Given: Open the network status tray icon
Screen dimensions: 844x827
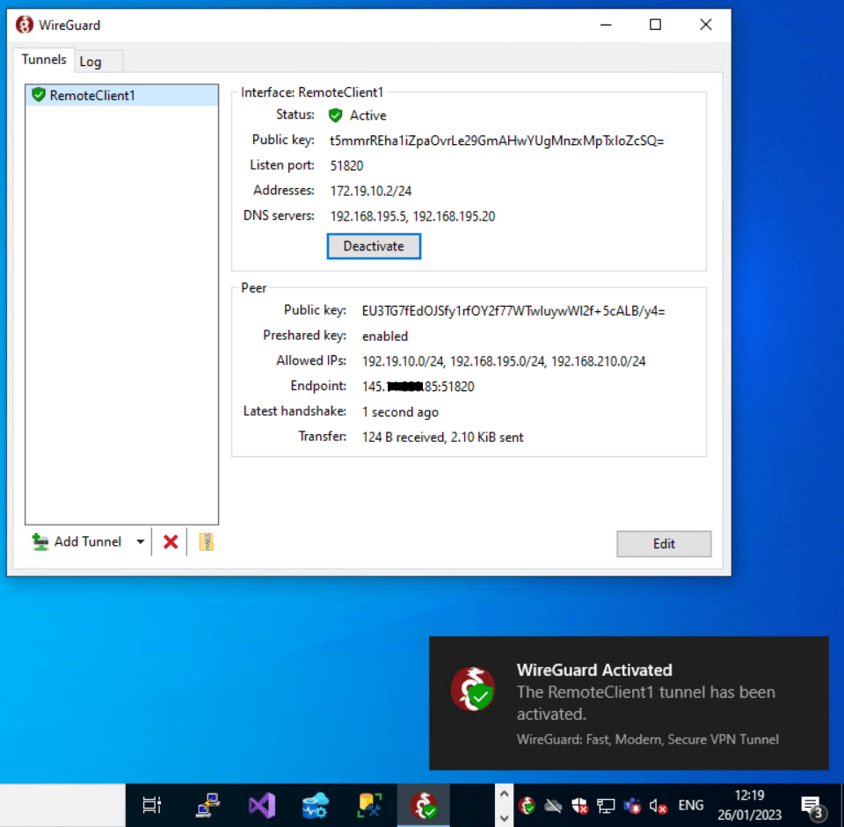Looking at the screenshot, I should [606, 806].
